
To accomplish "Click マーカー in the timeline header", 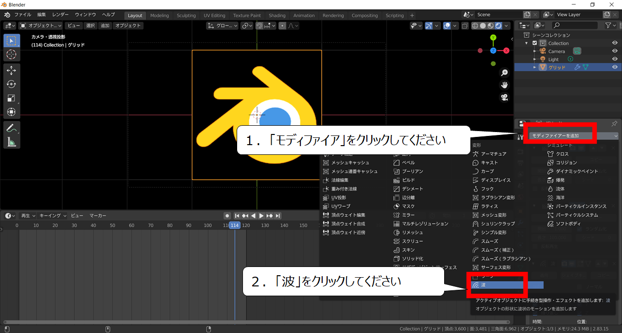I will (x=98, y=216).
